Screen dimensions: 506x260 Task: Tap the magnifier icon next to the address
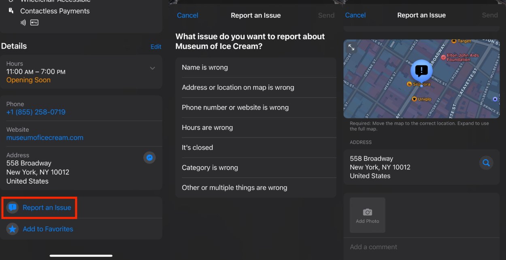tap(486, 163)
